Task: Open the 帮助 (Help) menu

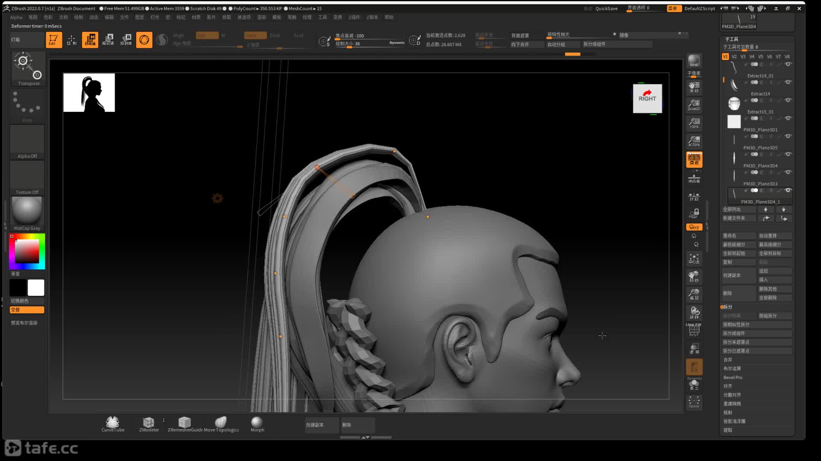Action: 389,18
